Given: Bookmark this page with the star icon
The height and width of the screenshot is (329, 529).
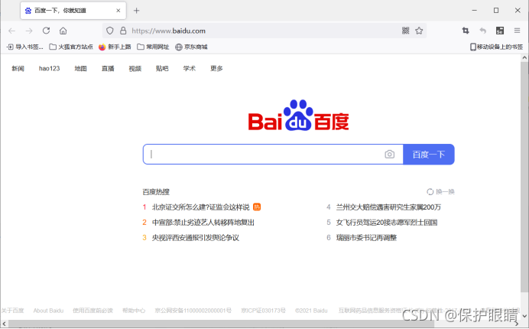Looking at the screenshot, I should tap(419, 31).
